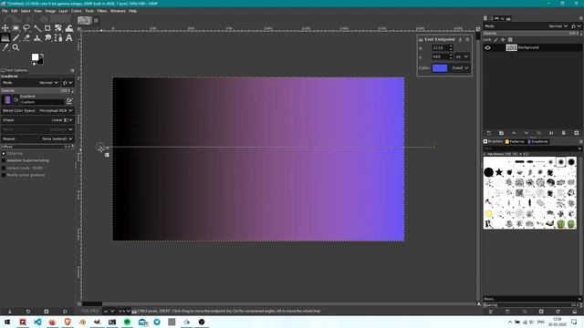Image resolution: width=584 pixels, height=328 pixels.
Task: Switch to the Brushes tab
Action: 493,142
